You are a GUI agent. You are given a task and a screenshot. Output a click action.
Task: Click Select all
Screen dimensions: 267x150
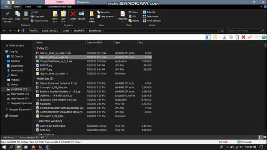(149, 12)
